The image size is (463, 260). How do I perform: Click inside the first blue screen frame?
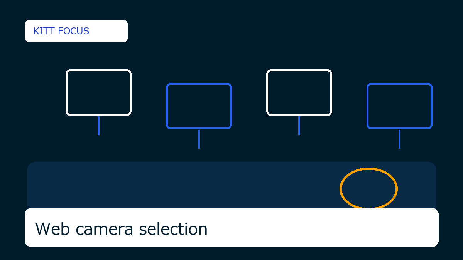199,106
